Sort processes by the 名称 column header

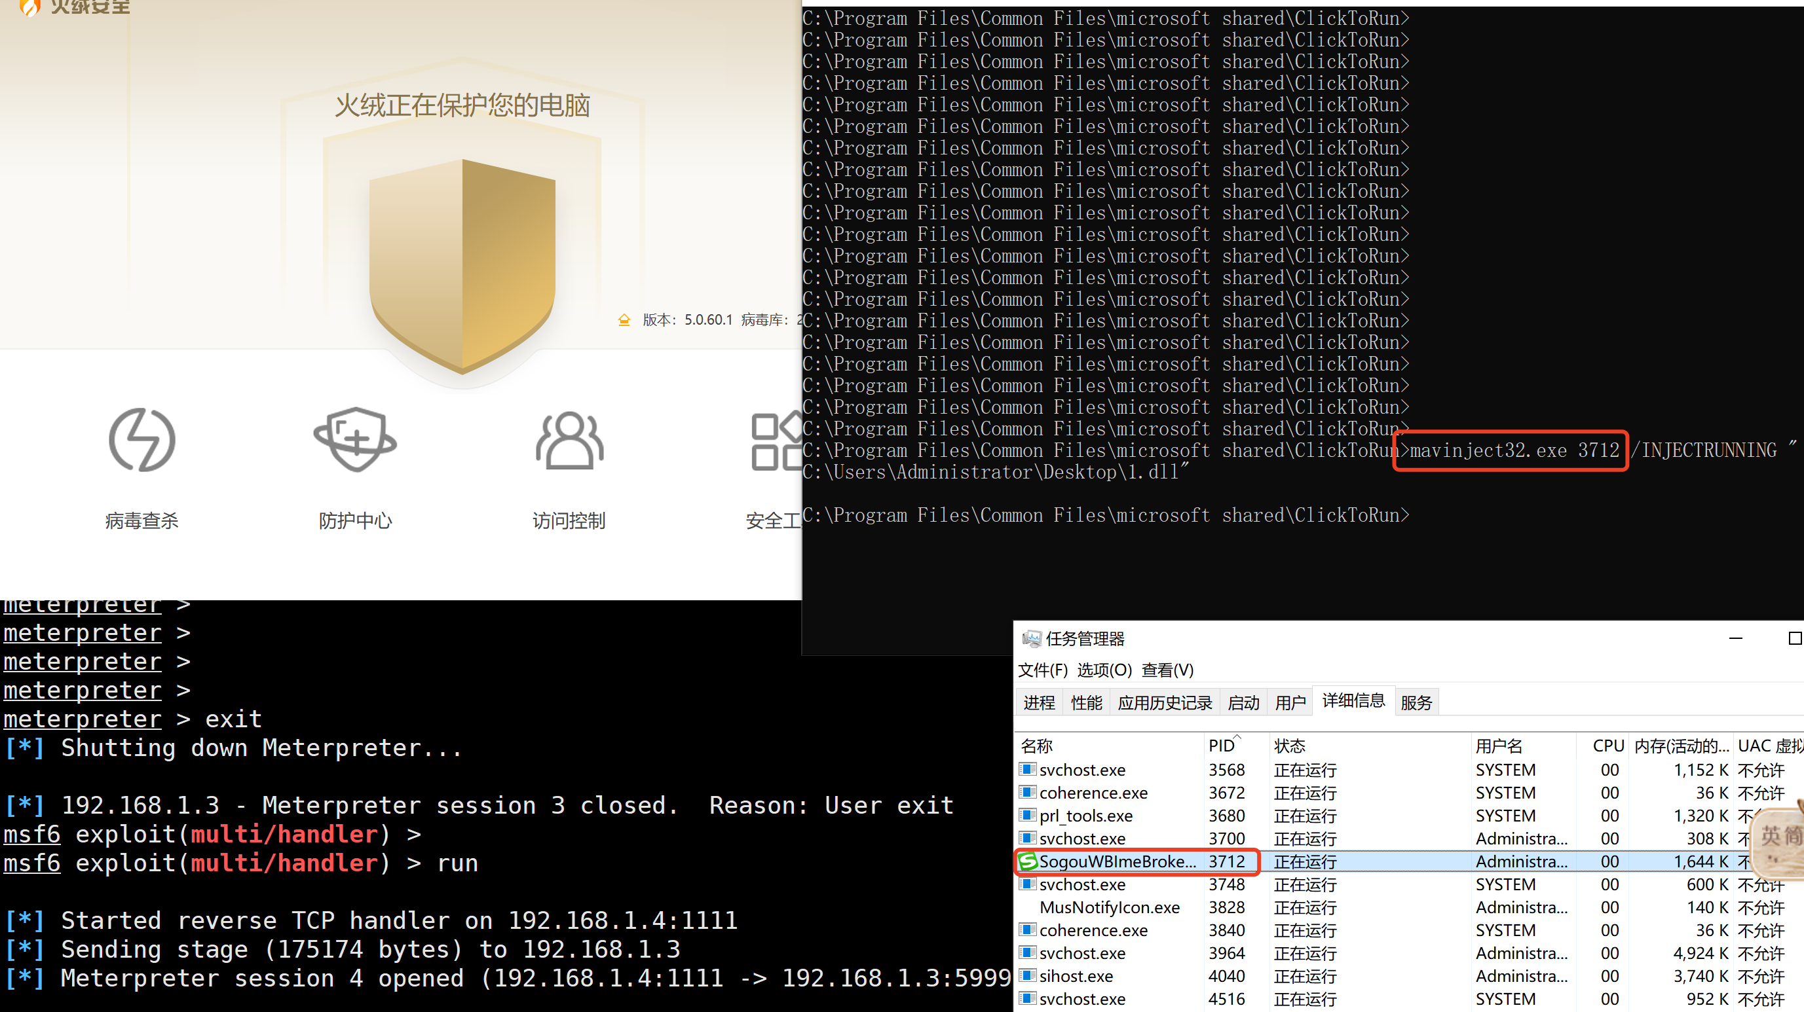(x=1110, y=746)
